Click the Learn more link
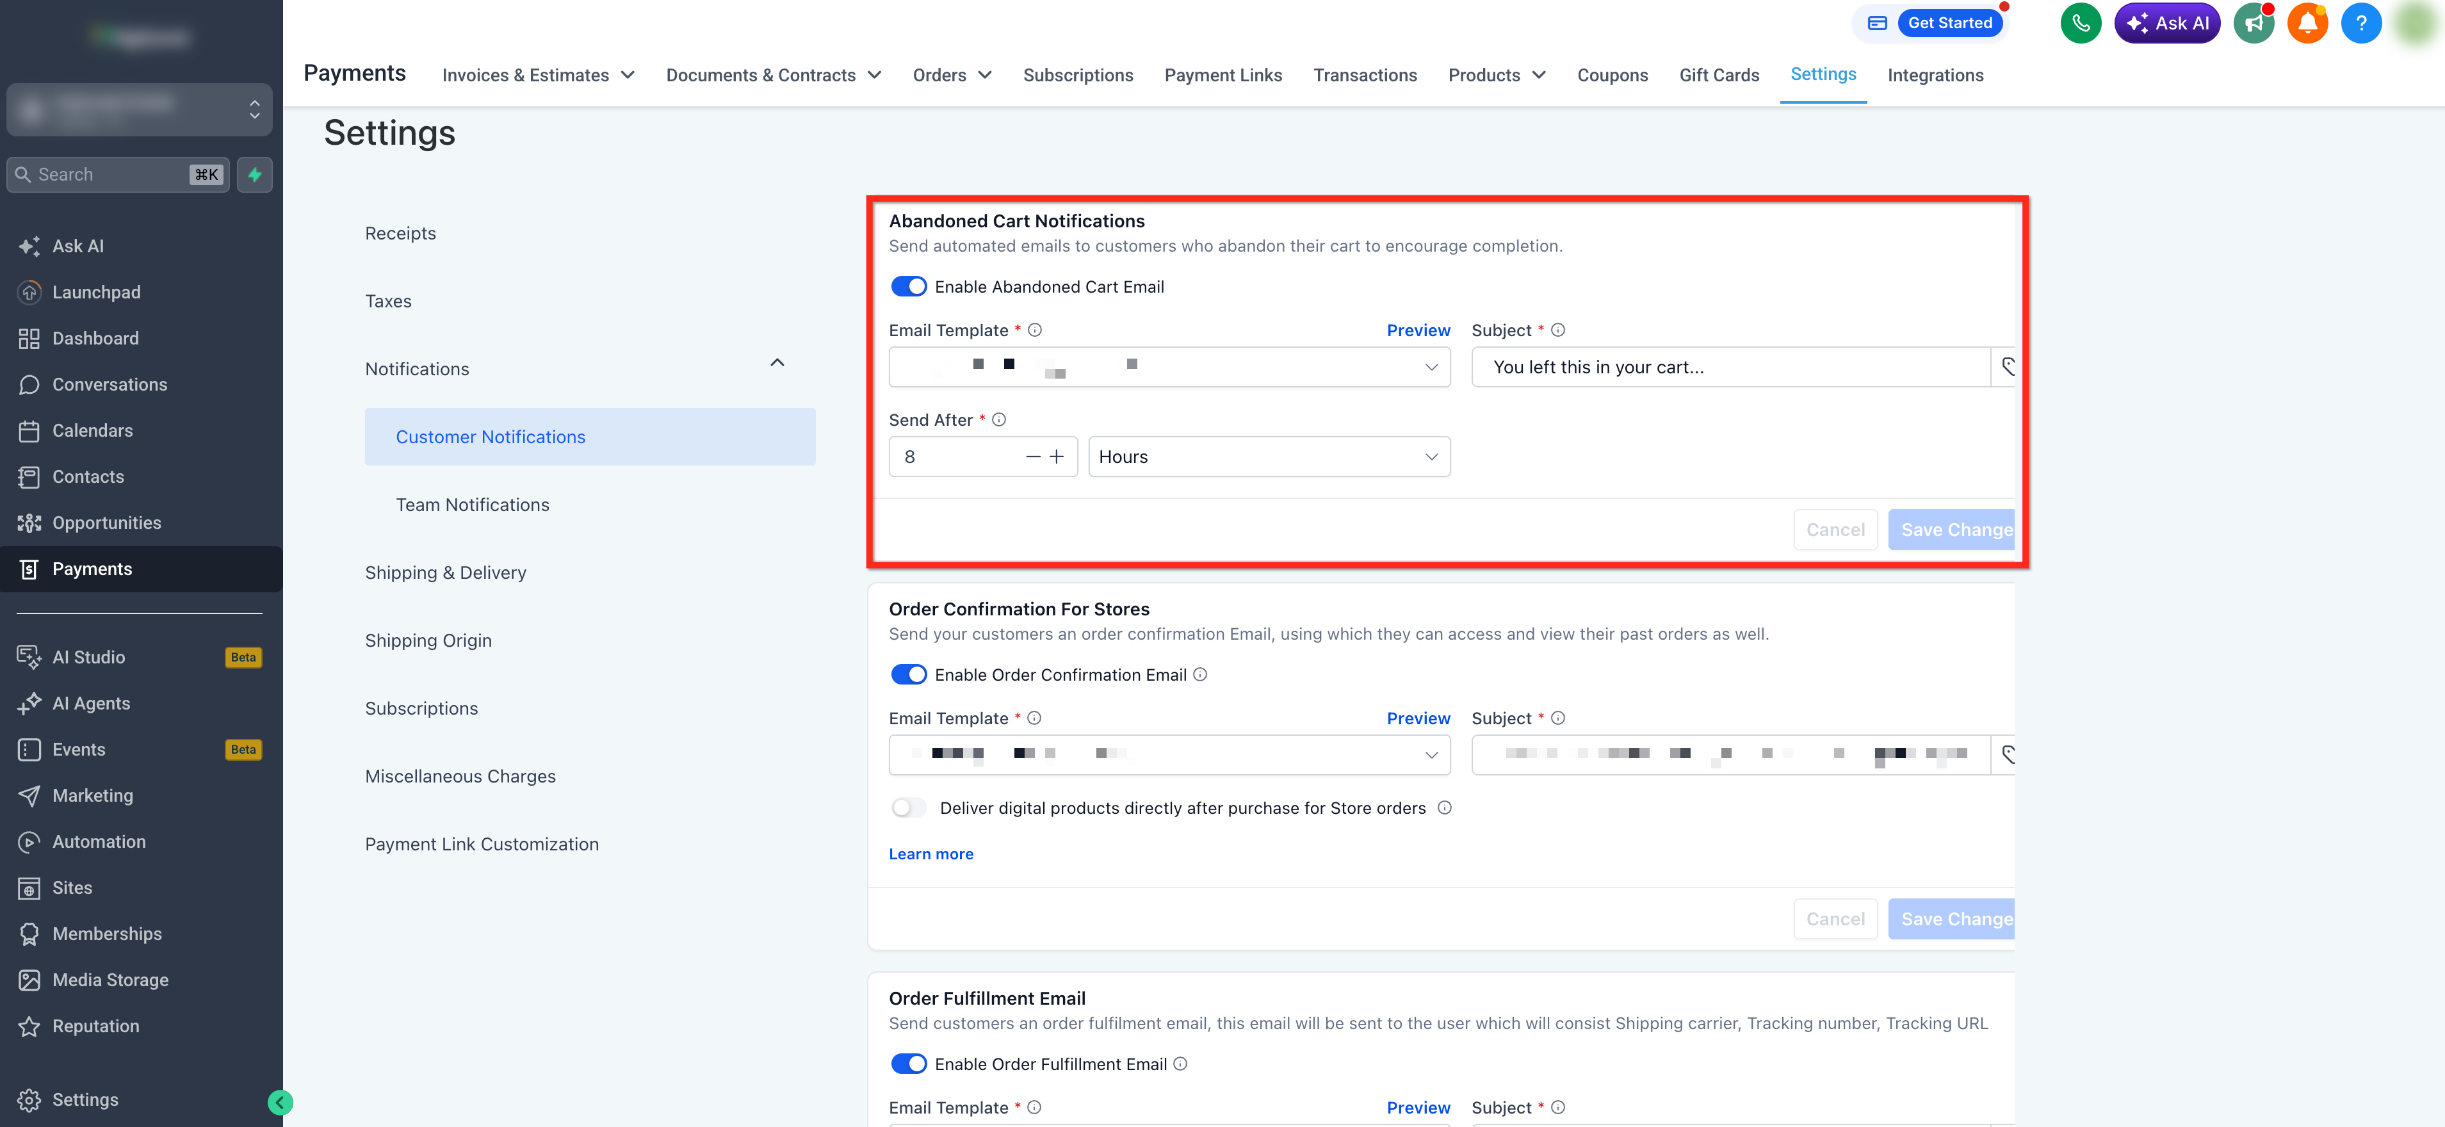This screenshot has height=1127, width=2445. click(931, 854)
